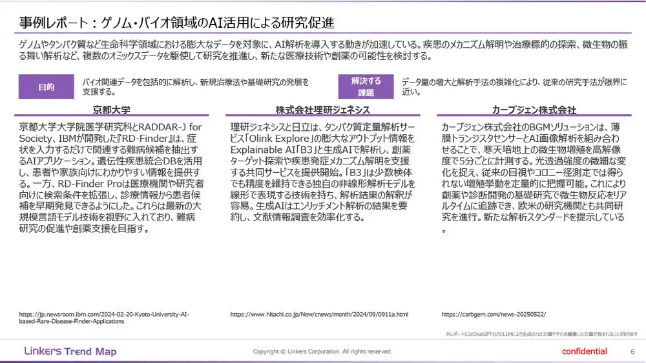Image resolution: width=646 pixels, height=363 pixels.
Task: Click the RD-Finder paragraph under 京都大学
Action: pyautogui.click(x=112, y=177)
